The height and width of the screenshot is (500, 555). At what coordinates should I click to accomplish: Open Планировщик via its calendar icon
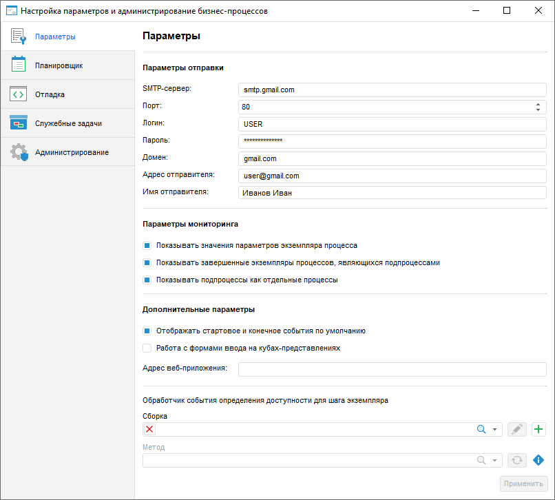pyautogui.click(x=19, y=65)
